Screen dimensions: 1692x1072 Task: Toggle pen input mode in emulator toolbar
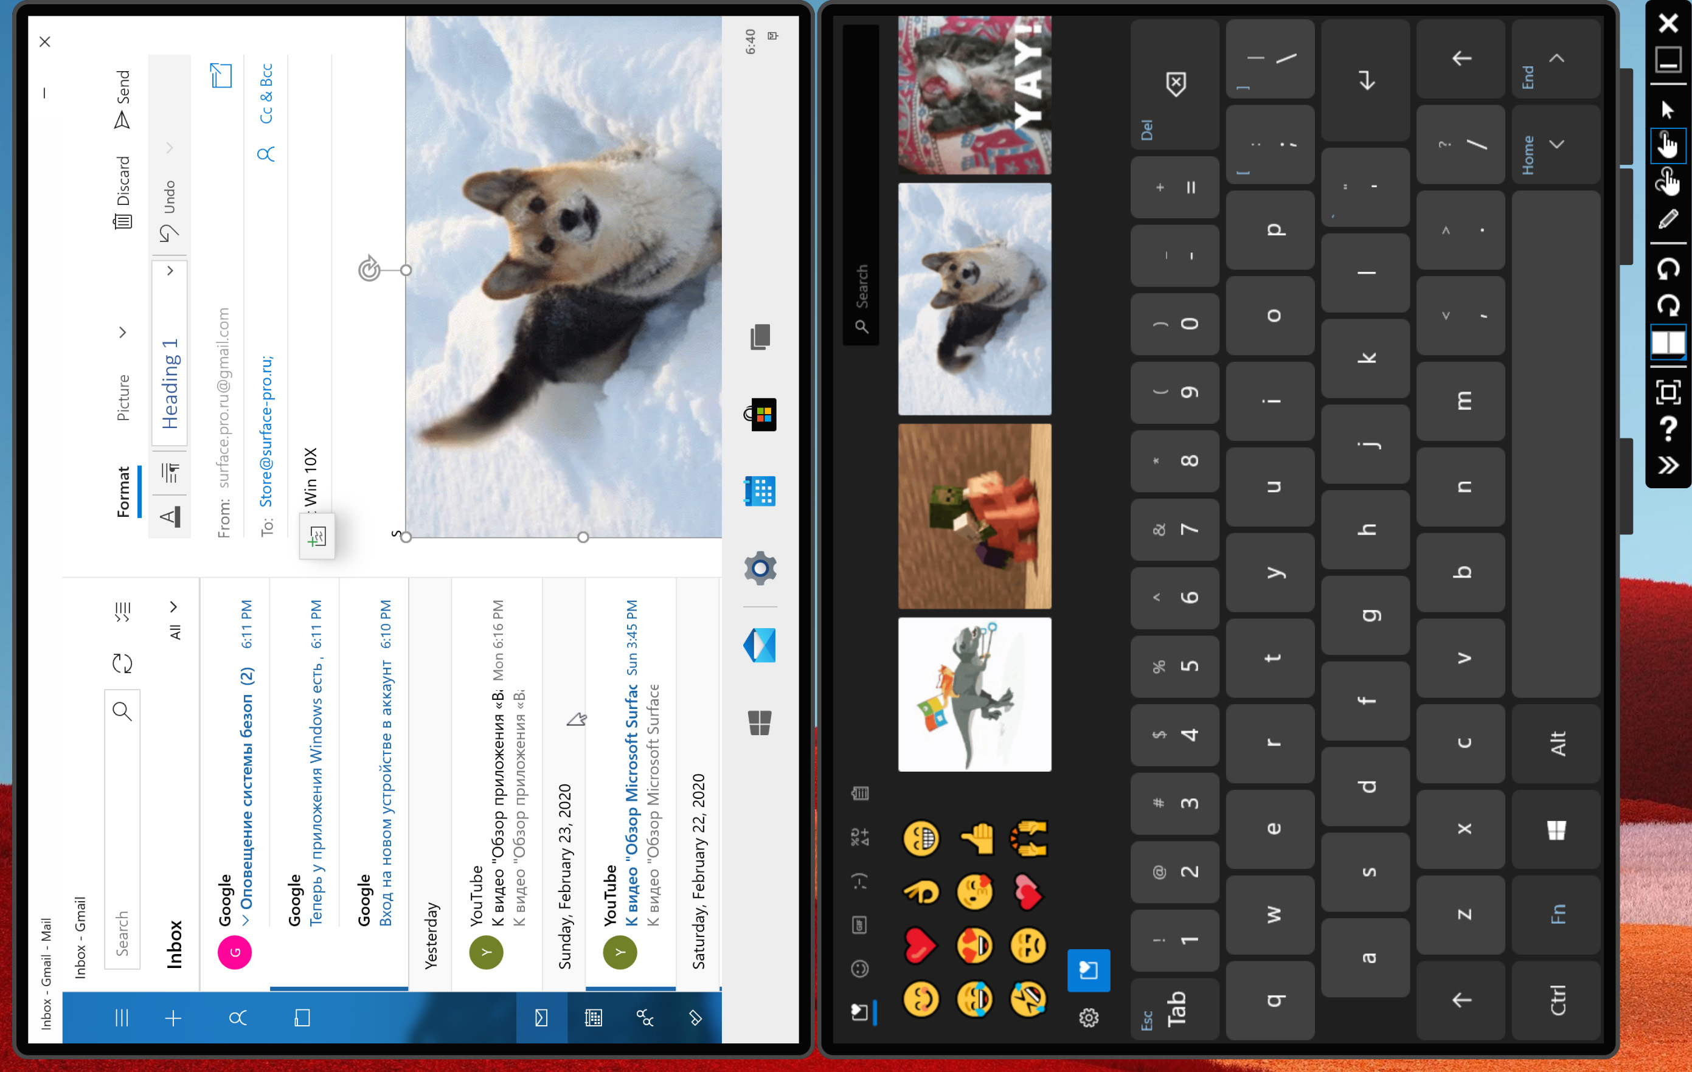[1668, 220]
